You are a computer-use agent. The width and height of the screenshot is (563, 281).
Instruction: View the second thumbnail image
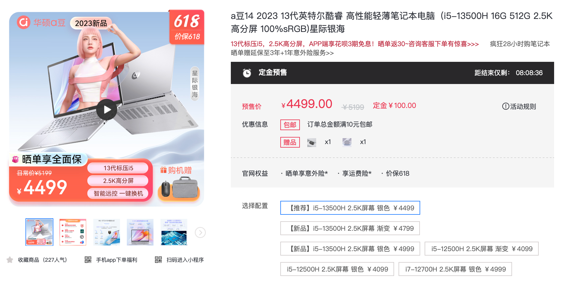pyautogui.click(x=73, y=232)
